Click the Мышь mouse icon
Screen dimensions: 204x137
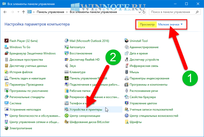[x=127, y=72]
